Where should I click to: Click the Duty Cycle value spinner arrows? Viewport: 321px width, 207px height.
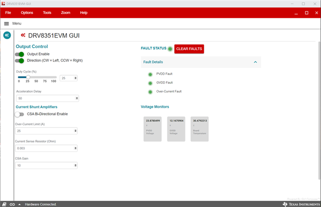[75, 78]
